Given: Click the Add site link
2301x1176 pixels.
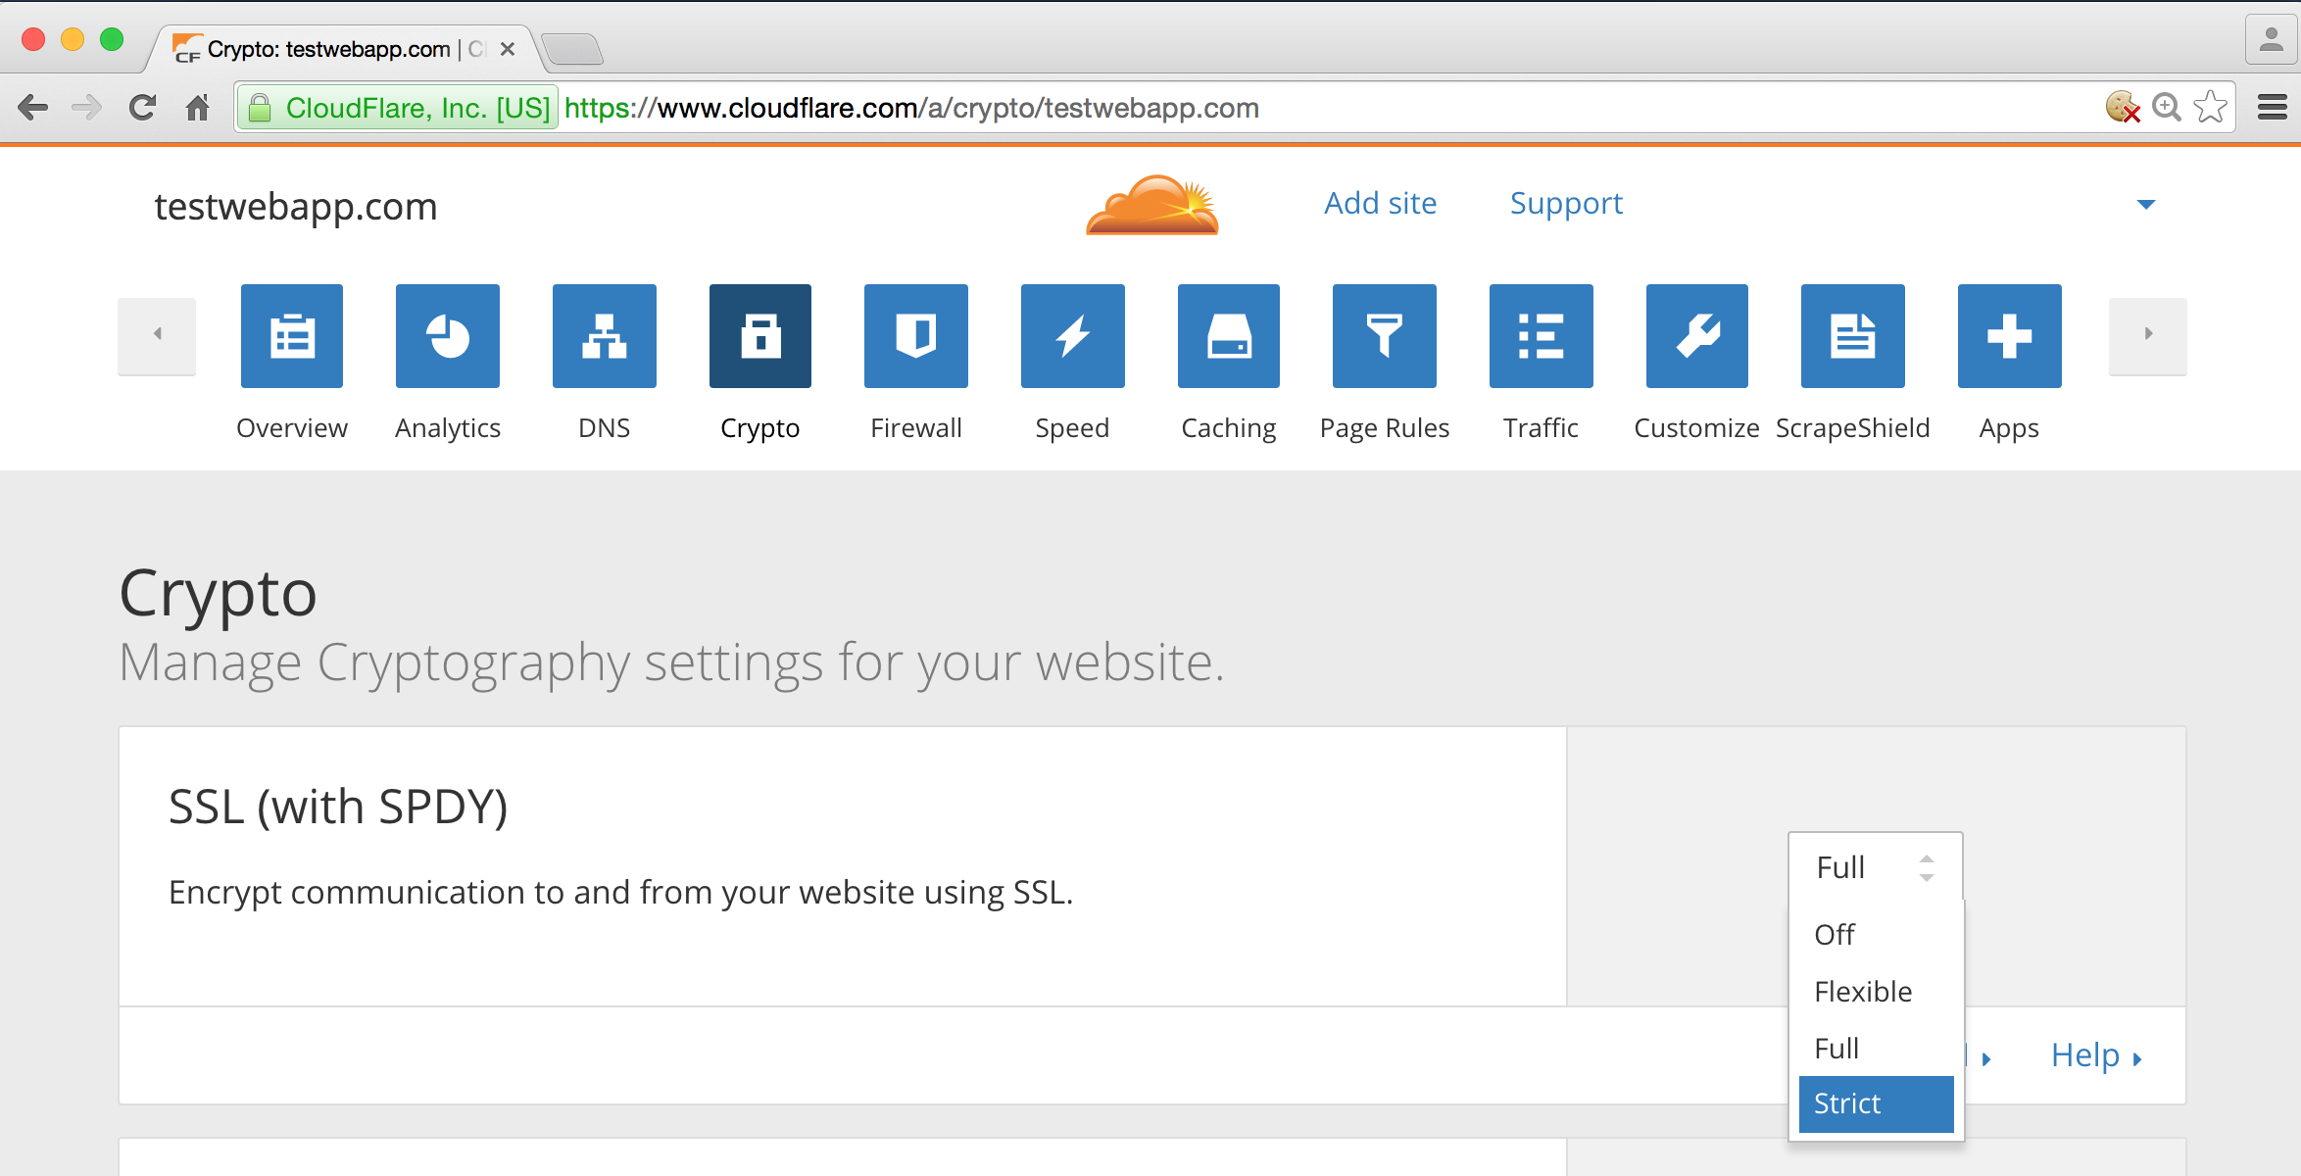Looking at the screenshot, I should [x=1380, y=203].
